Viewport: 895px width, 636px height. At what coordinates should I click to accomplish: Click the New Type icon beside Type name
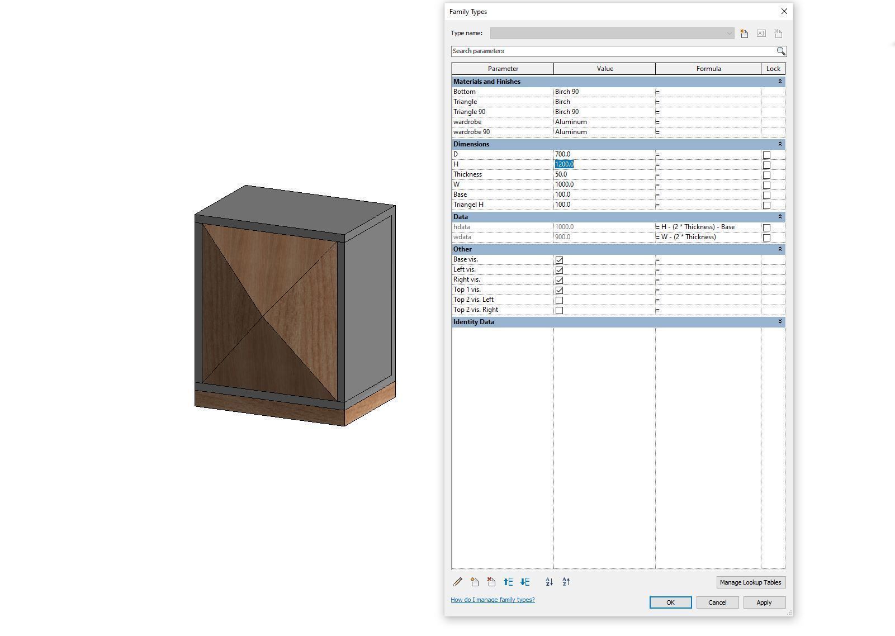click(x=743, y=33)
